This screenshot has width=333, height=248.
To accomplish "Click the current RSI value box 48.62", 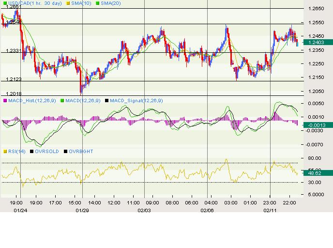I will point(318,173).
